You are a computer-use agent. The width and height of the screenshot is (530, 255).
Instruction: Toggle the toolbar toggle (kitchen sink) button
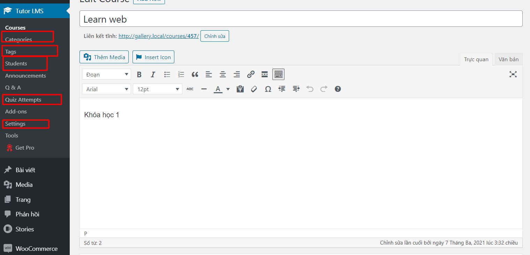tap(278, 74)
